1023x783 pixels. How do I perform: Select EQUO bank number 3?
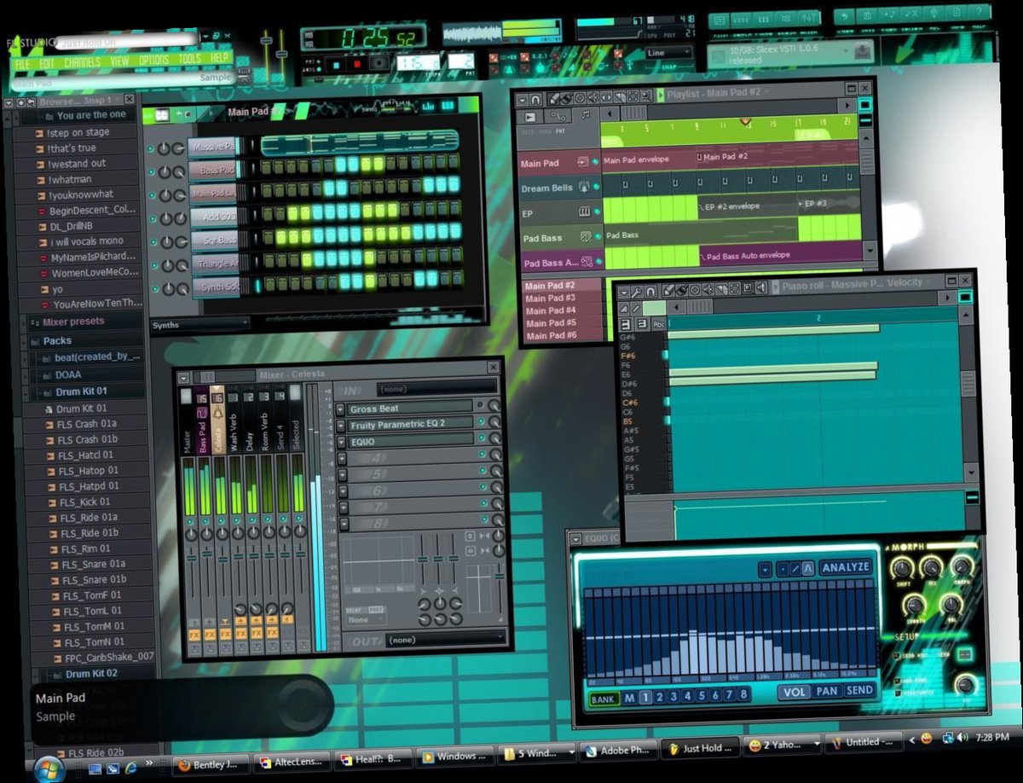click(x=673, y=697)
